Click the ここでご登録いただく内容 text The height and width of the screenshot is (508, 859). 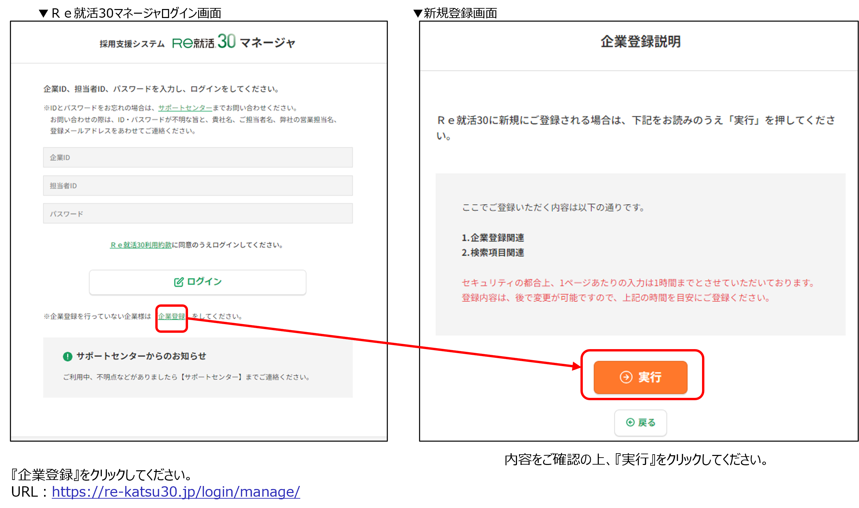point(553,208)
